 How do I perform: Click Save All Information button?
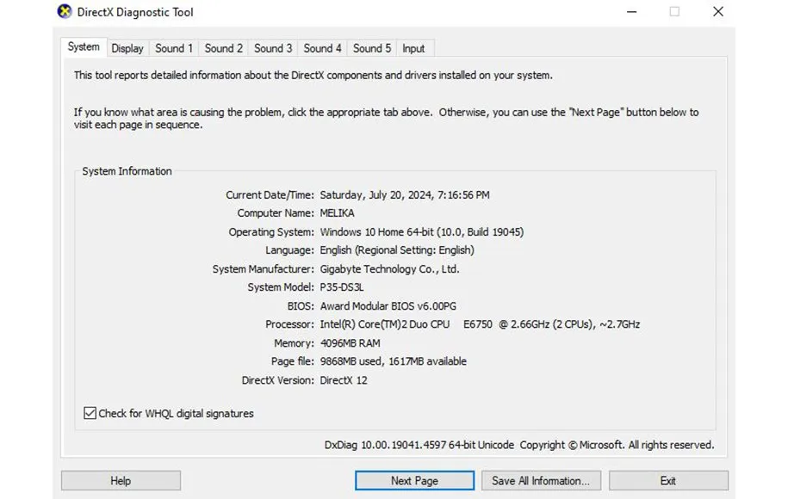tap(541, 481)
